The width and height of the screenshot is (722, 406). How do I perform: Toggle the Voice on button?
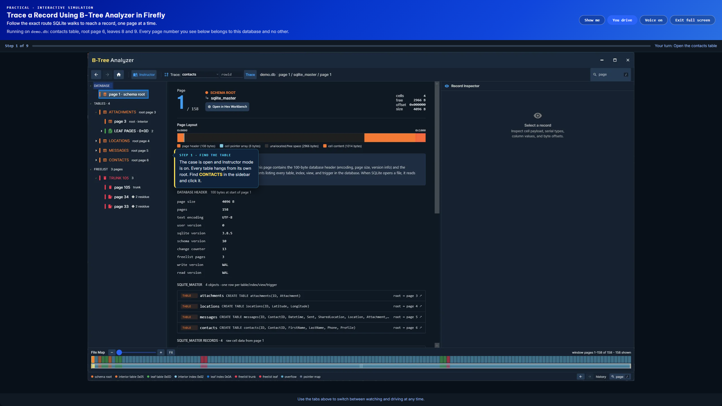653,20
